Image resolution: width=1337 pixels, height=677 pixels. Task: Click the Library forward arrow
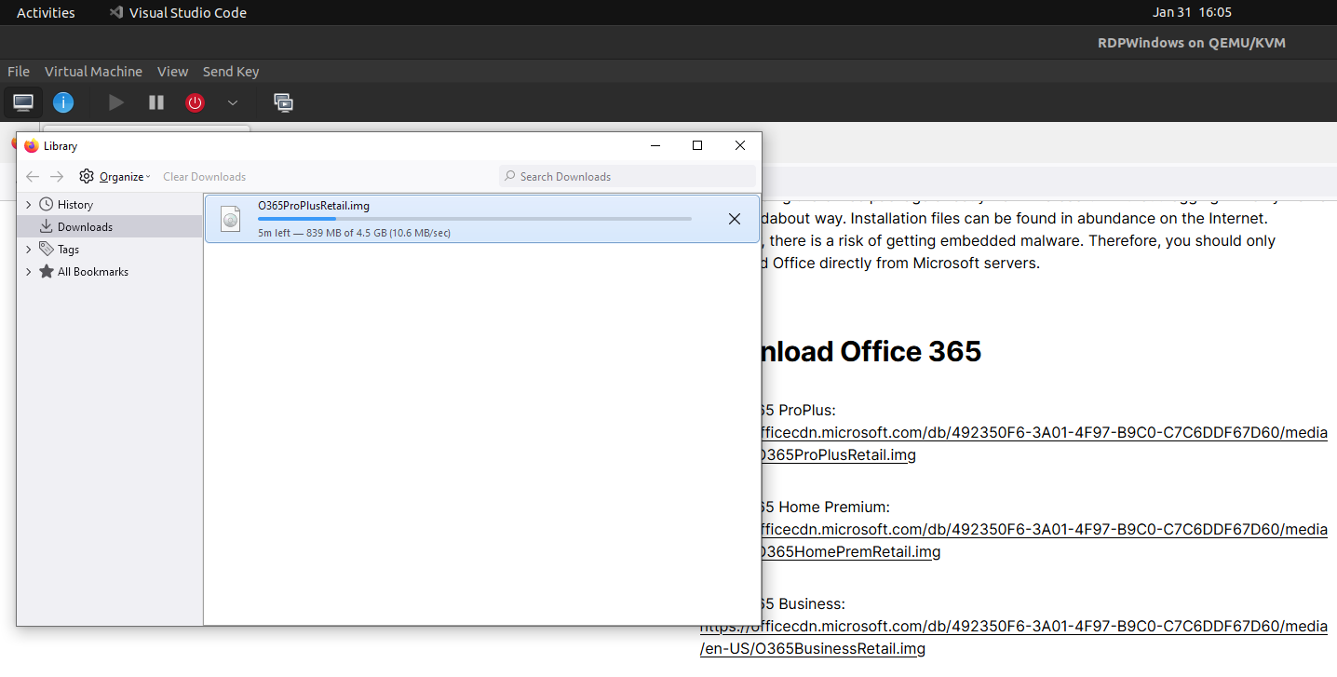pyautogui.click(x=57, y=177)
